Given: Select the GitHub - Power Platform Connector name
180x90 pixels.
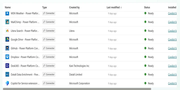Looking at the screenshot, I should tap(25, 48).
